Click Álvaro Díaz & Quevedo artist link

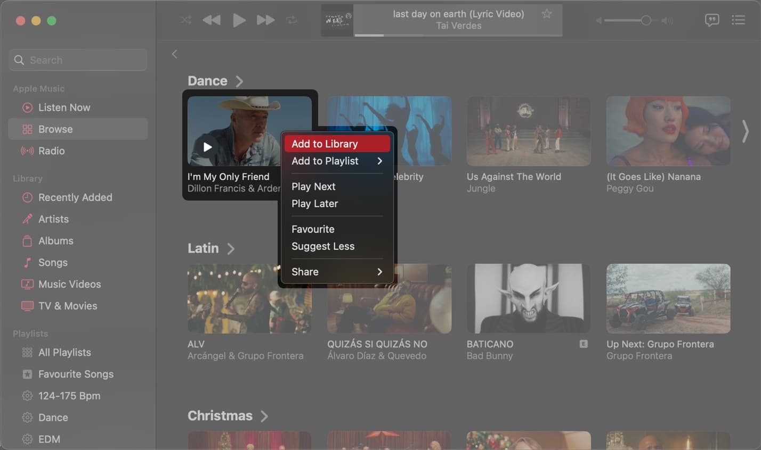(377, 356)
